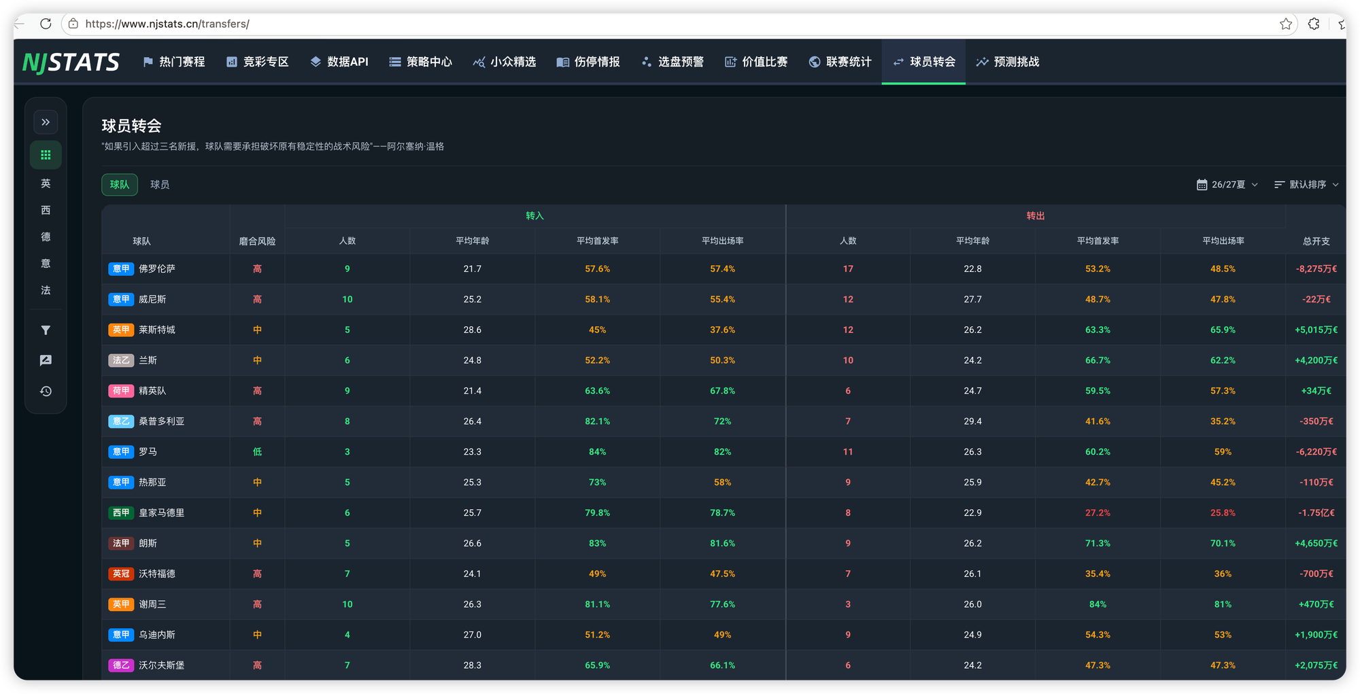Open the 26/27夏 season dropdown
This screenshot has height=694, width=1360.
click(x=1227, y=185)
